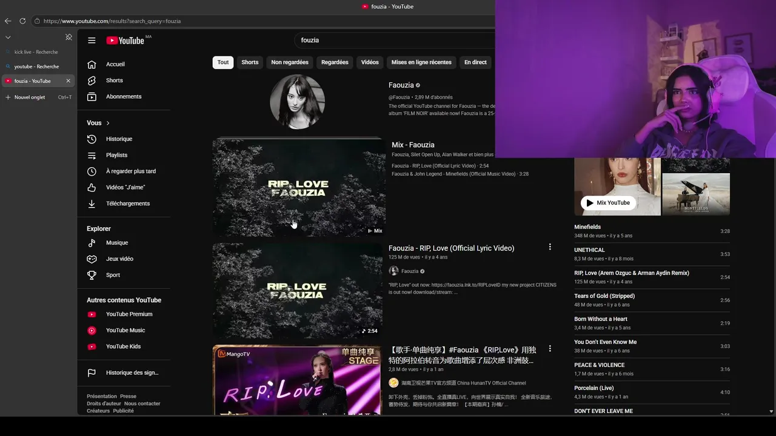Play You Don't Even Know Me
The image size is (776, 436).
pyautogui.click(x=652, y=346)
